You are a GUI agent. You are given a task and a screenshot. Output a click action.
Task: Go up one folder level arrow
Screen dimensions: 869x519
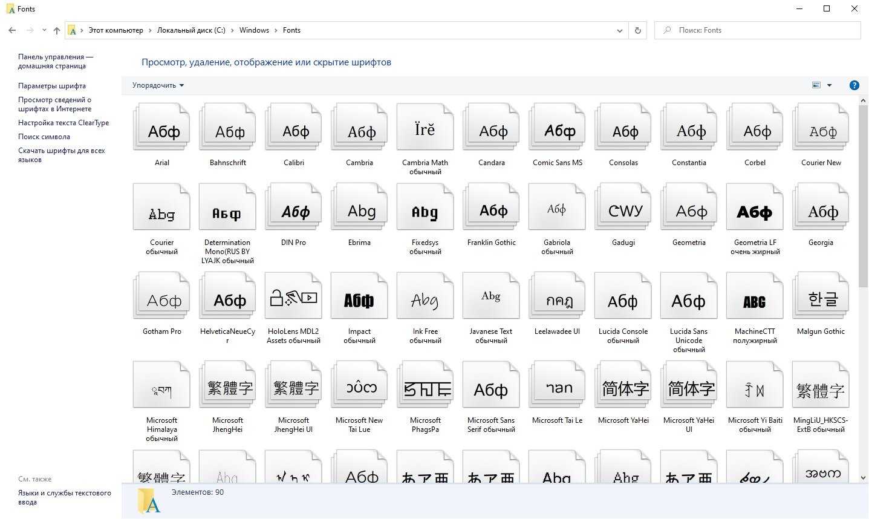coord(57,30)
